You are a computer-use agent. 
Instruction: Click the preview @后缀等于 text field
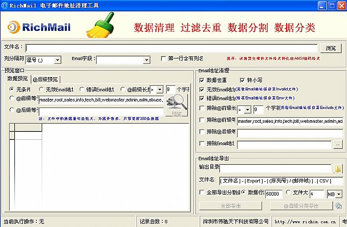coord(101,112)
